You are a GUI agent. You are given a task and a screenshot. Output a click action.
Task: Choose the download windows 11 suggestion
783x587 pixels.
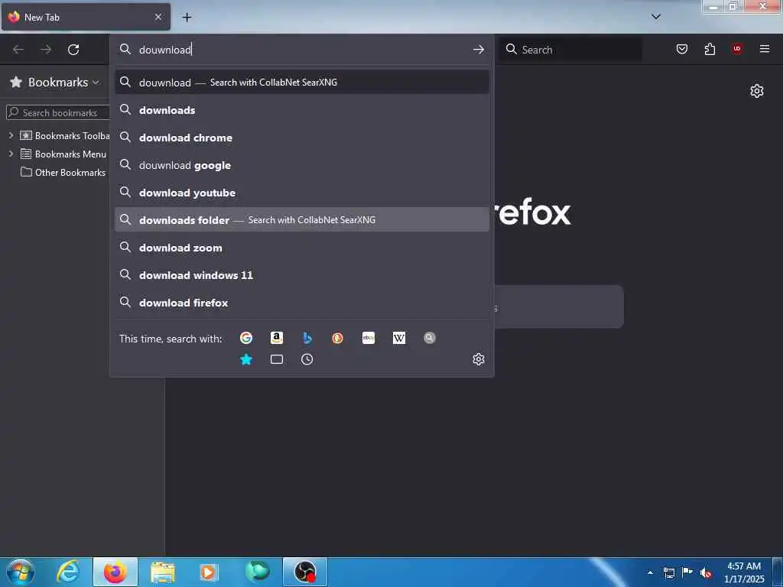pyautogui.click(x=302, y=274)
